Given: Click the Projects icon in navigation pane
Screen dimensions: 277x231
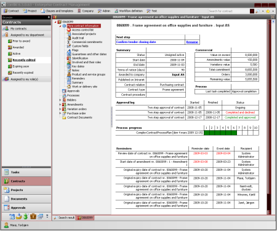Looking at the screenshot, I should tap(7, 190).
